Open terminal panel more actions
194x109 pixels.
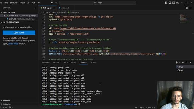click(x=182, y=63)
